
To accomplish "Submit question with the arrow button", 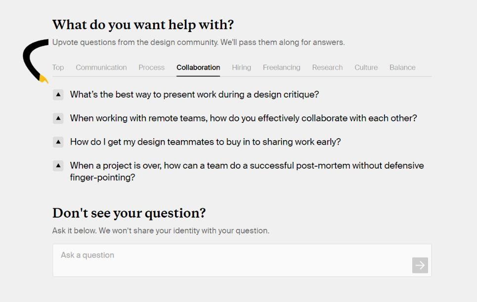I will click(x=420, y=265).
